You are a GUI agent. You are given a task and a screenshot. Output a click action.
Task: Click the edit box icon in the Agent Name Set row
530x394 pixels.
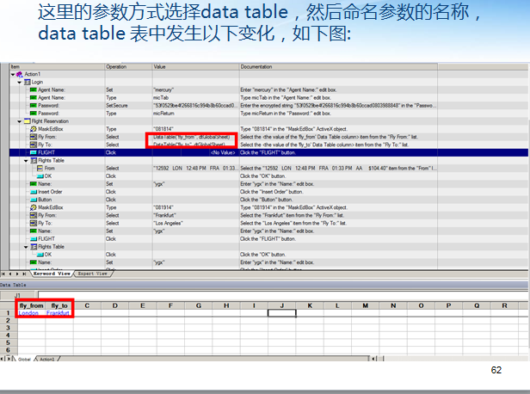click(x=33, y=89)
